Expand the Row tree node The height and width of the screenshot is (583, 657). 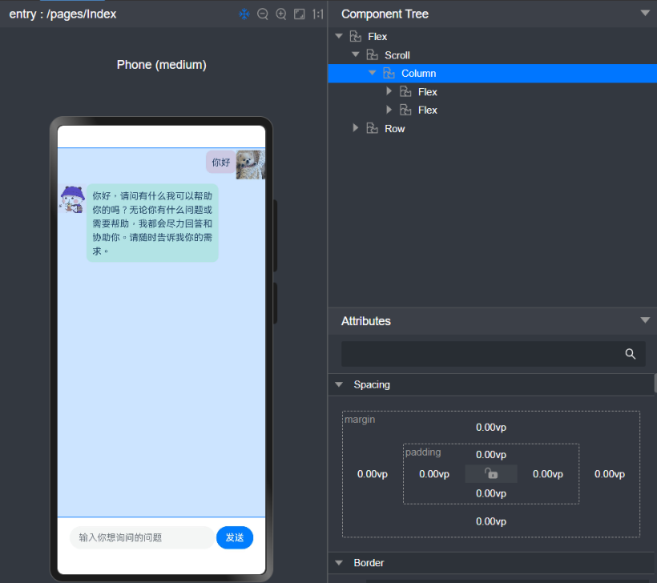[356, 128]
